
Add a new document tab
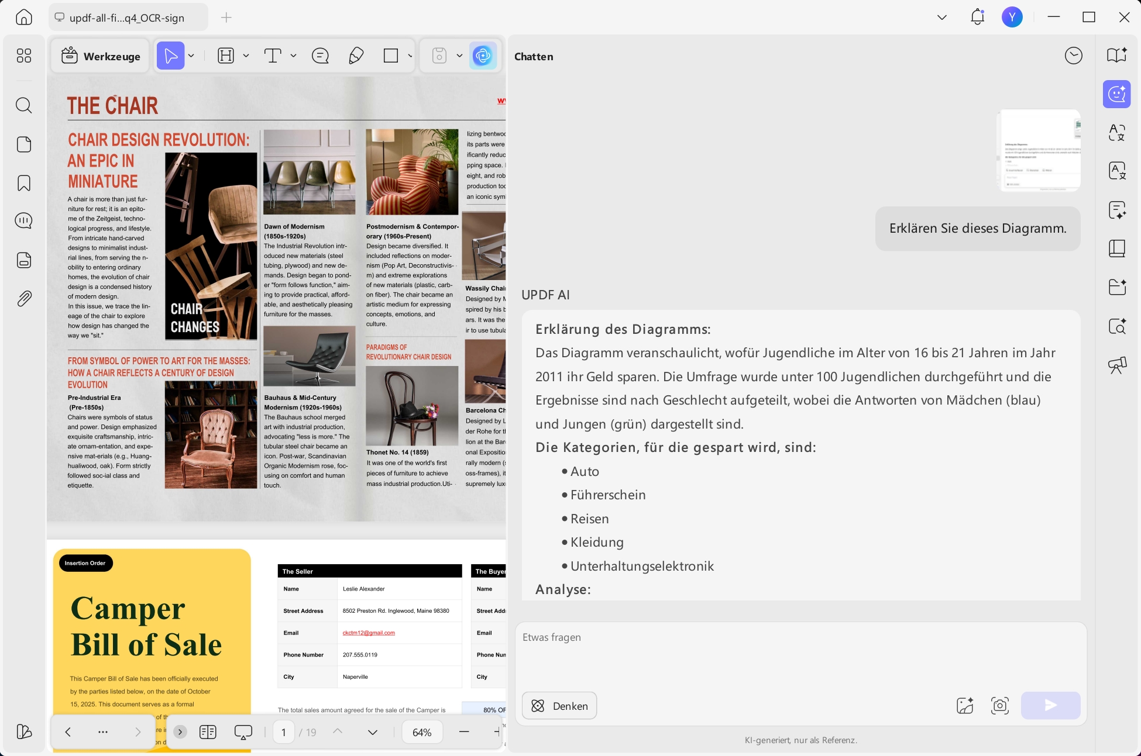tap(226, 18)
